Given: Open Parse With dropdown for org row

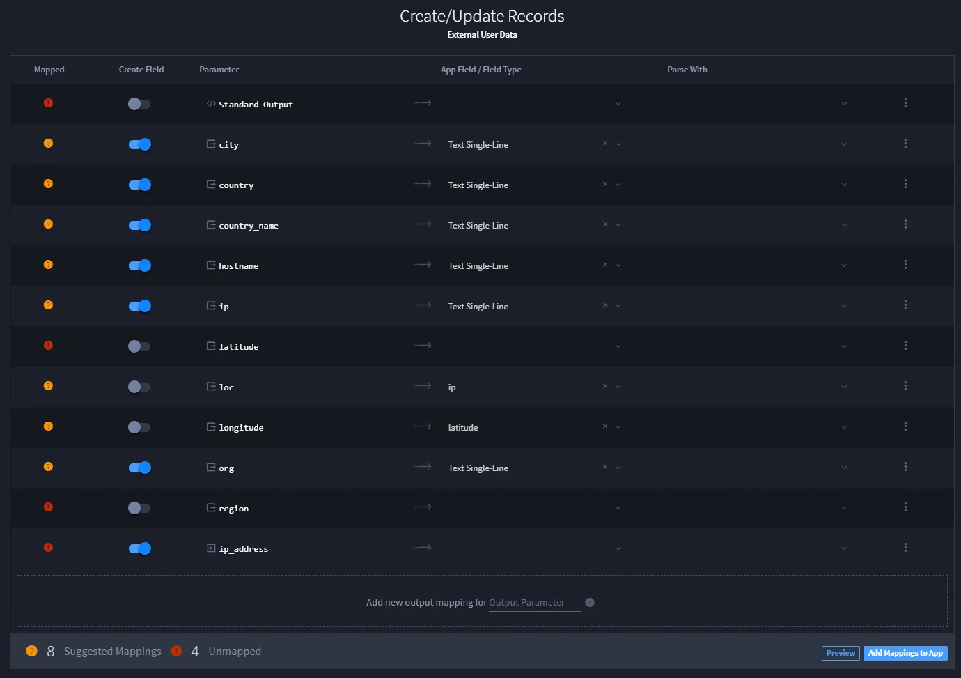Looking at the screenshot, I should coord(844,468).
